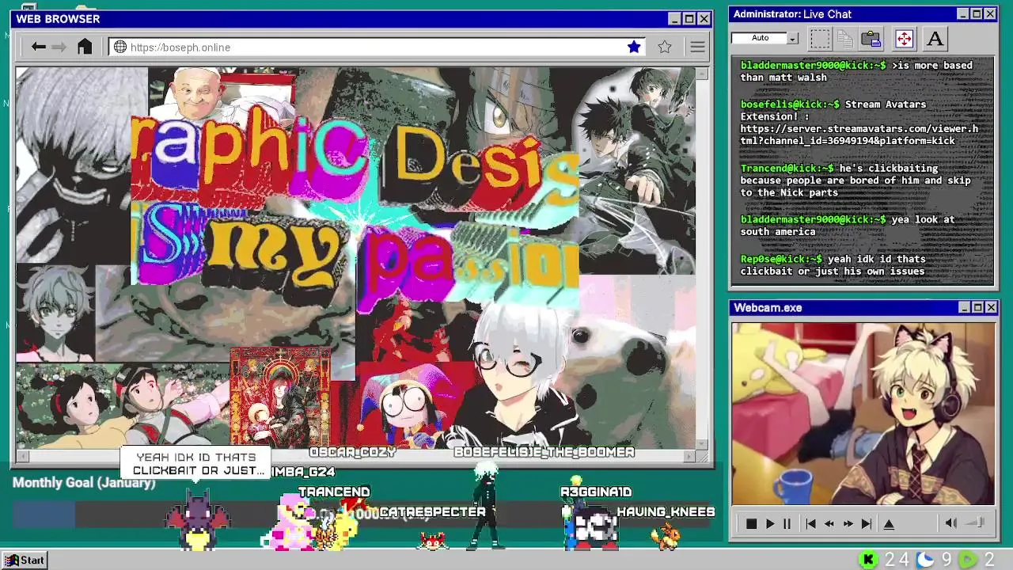Click Trancend@kick username in chat
This screenshot has height=570, width=1013.
[787, 169]
